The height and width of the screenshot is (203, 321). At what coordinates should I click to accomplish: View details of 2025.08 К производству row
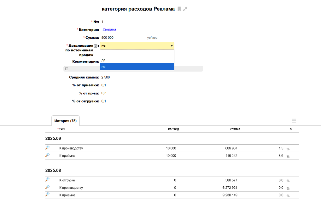coord(47,187)
